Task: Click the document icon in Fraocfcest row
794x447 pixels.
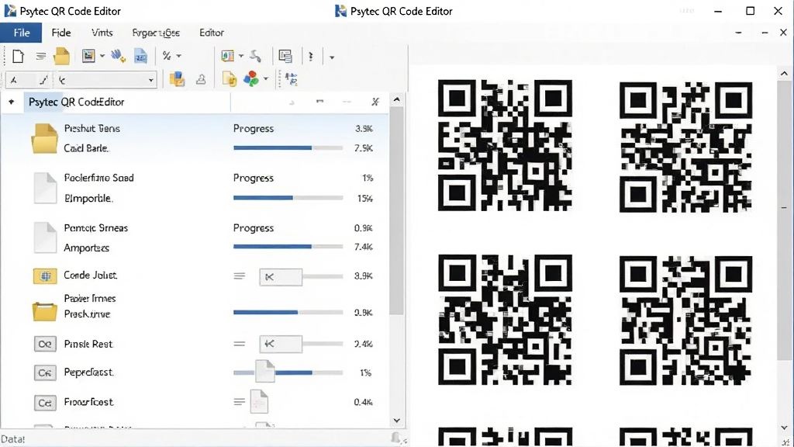Action: click(x=259, y=402)
